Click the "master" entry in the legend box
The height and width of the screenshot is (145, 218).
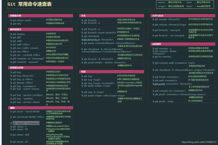click(162, 2)
